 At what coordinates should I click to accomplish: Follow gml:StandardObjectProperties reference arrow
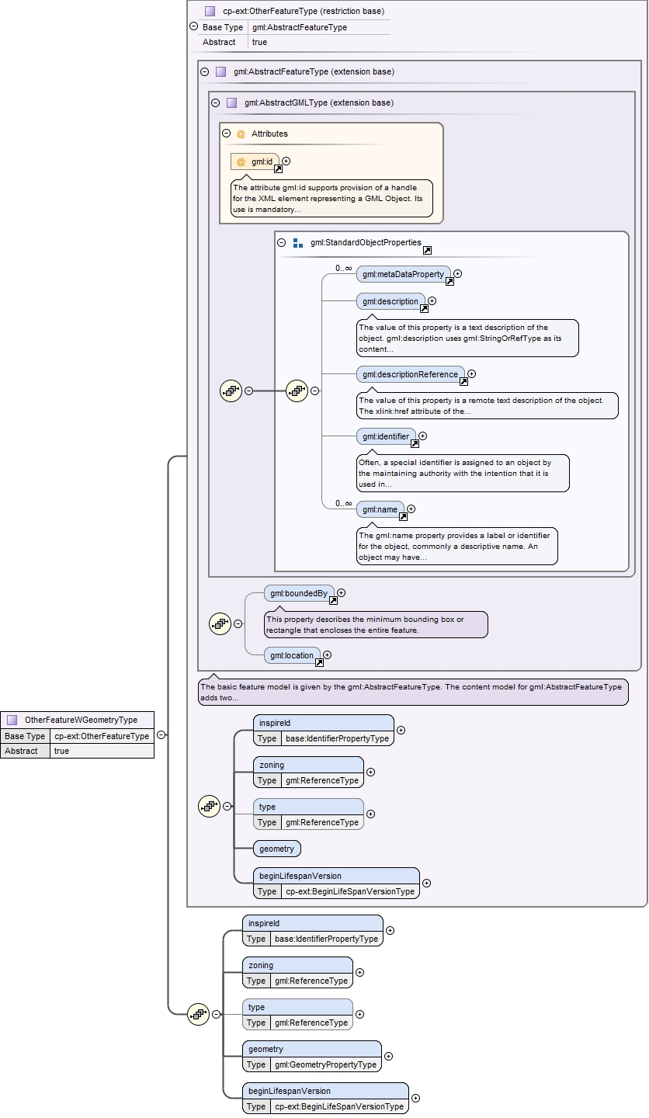(427, 251)
